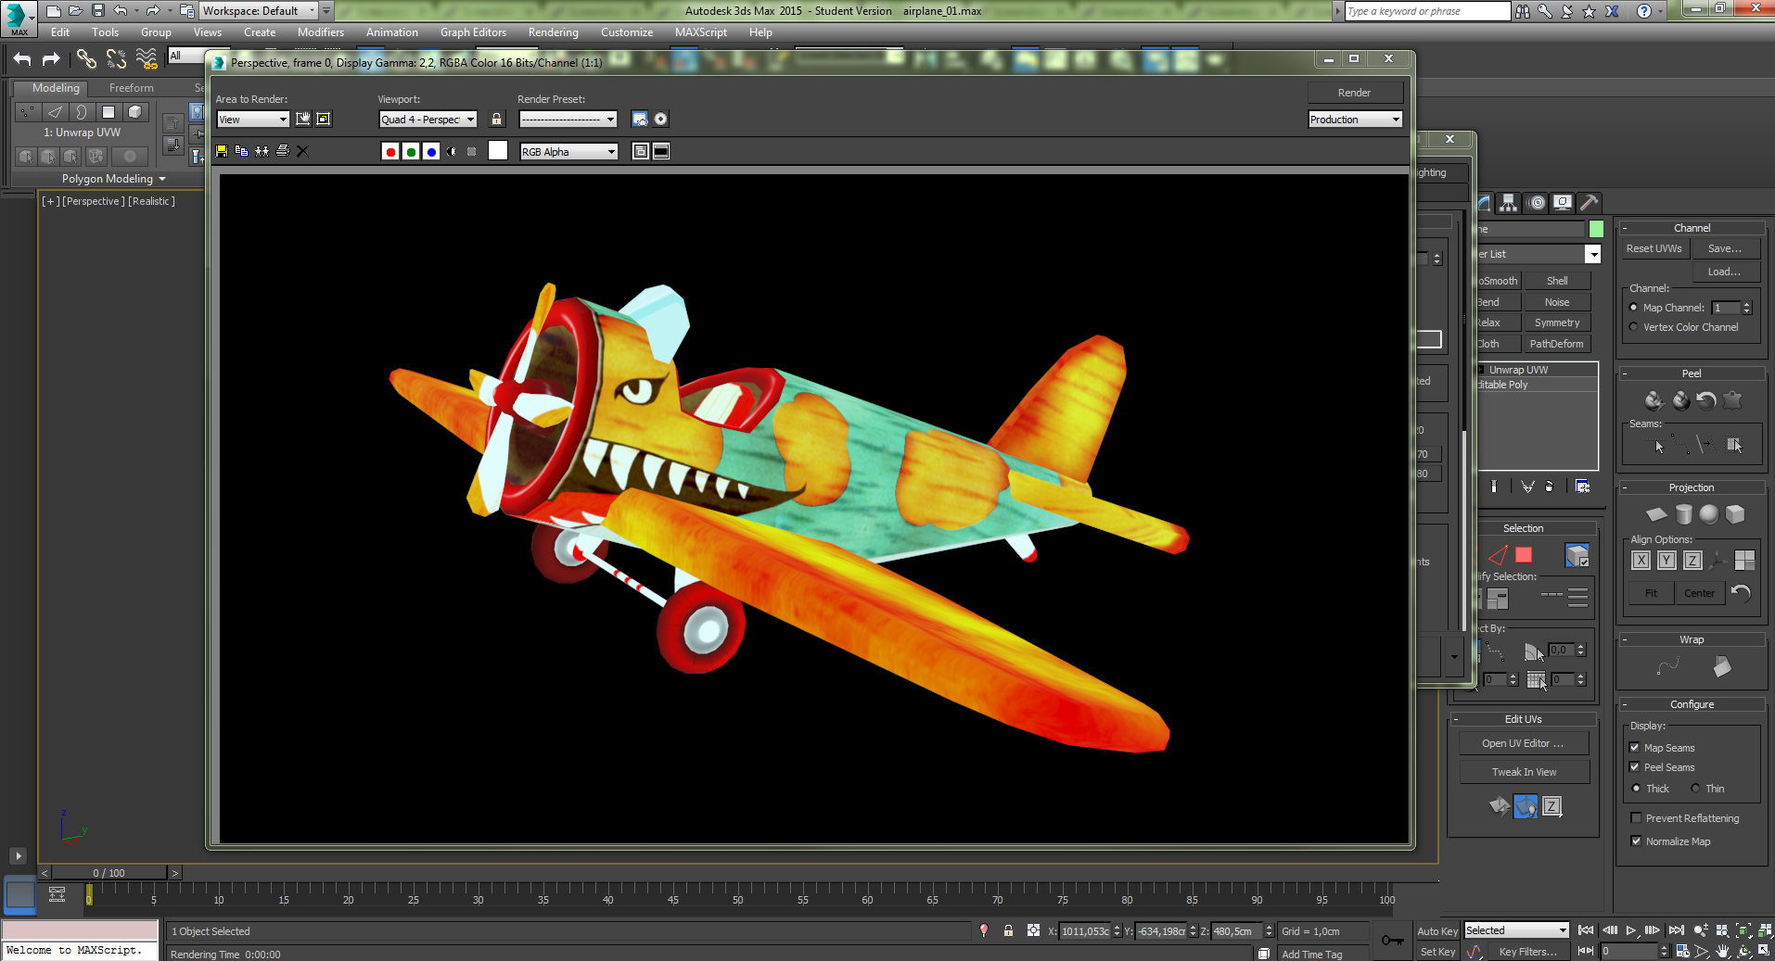Apply Planar Map projection icon
This screenshot has width=1775, height=961.
tap(1656, 514)
